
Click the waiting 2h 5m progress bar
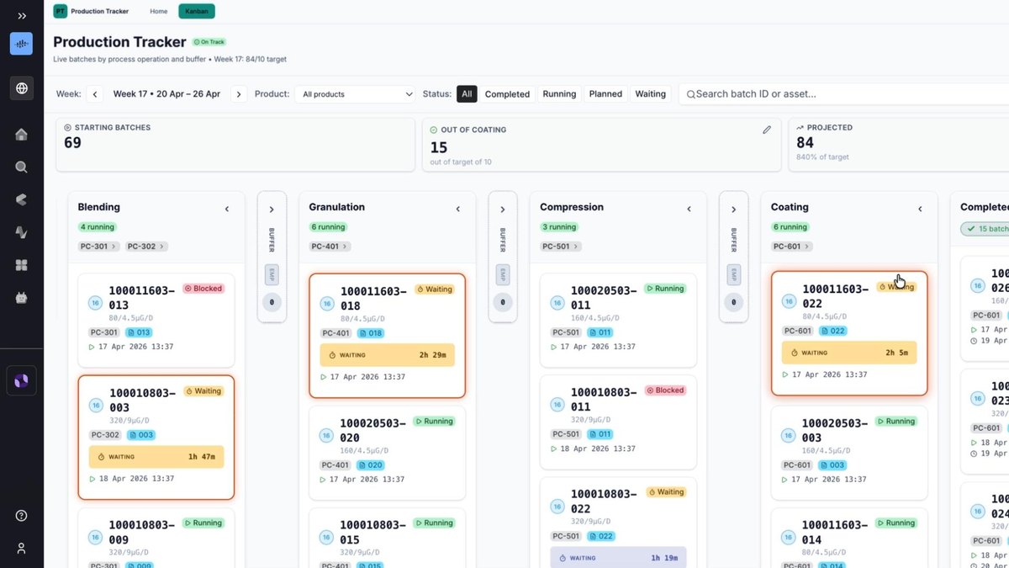849,353
